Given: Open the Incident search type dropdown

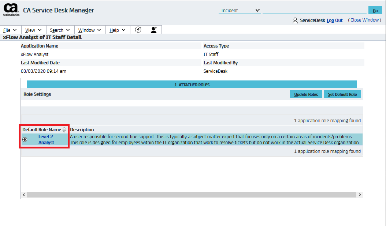Looking at the screenshot, I should tap(240, 10).
